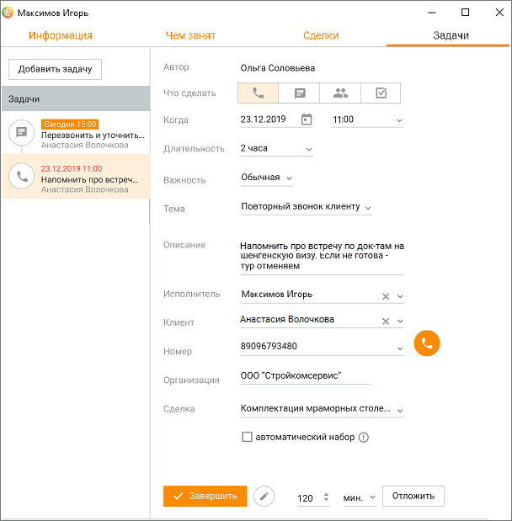Switch to the Чем занят tab
This screenshot has height=521, width=512.
[190, 35]
